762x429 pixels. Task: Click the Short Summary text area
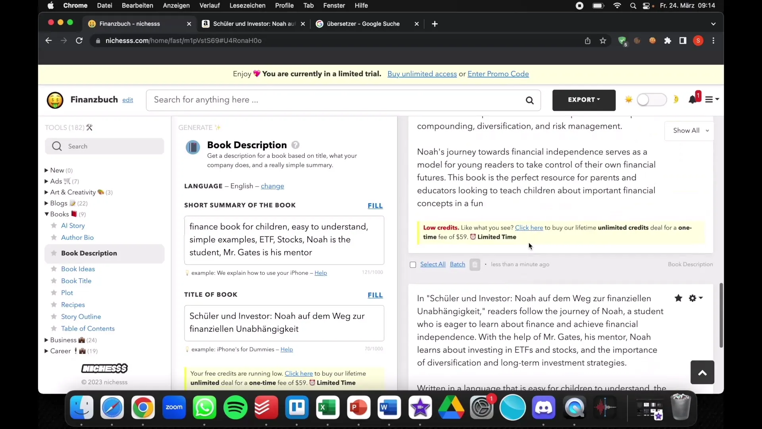click(x=284, y=240)
